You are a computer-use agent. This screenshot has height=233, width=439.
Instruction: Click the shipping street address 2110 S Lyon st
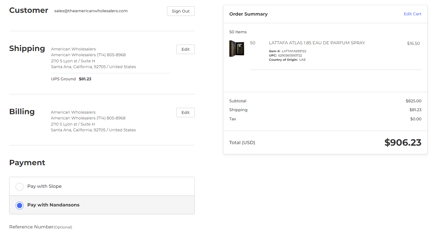(73, 61)
